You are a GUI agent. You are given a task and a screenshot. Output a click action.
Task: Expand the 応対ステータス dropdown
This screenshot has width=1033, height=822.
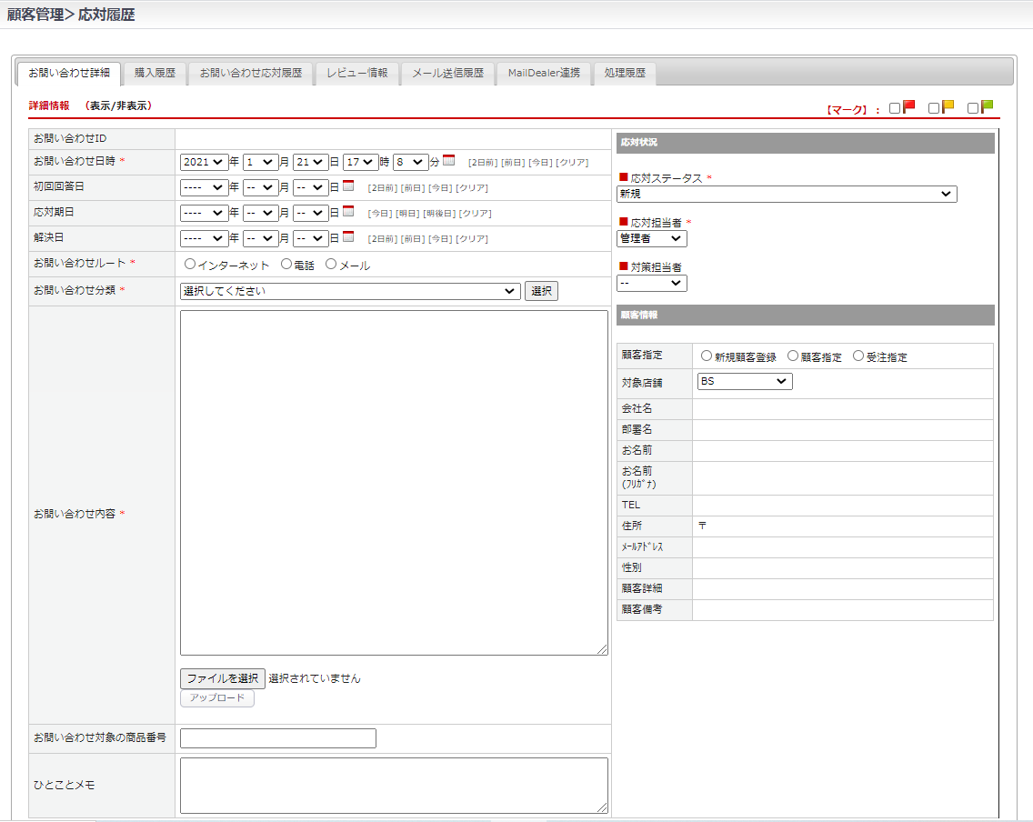(x=787, y=194)
